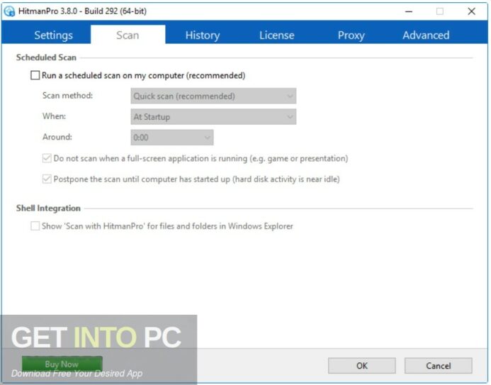Check Show 'Scan with HitmanPro' in Explorer

(35, 226)
